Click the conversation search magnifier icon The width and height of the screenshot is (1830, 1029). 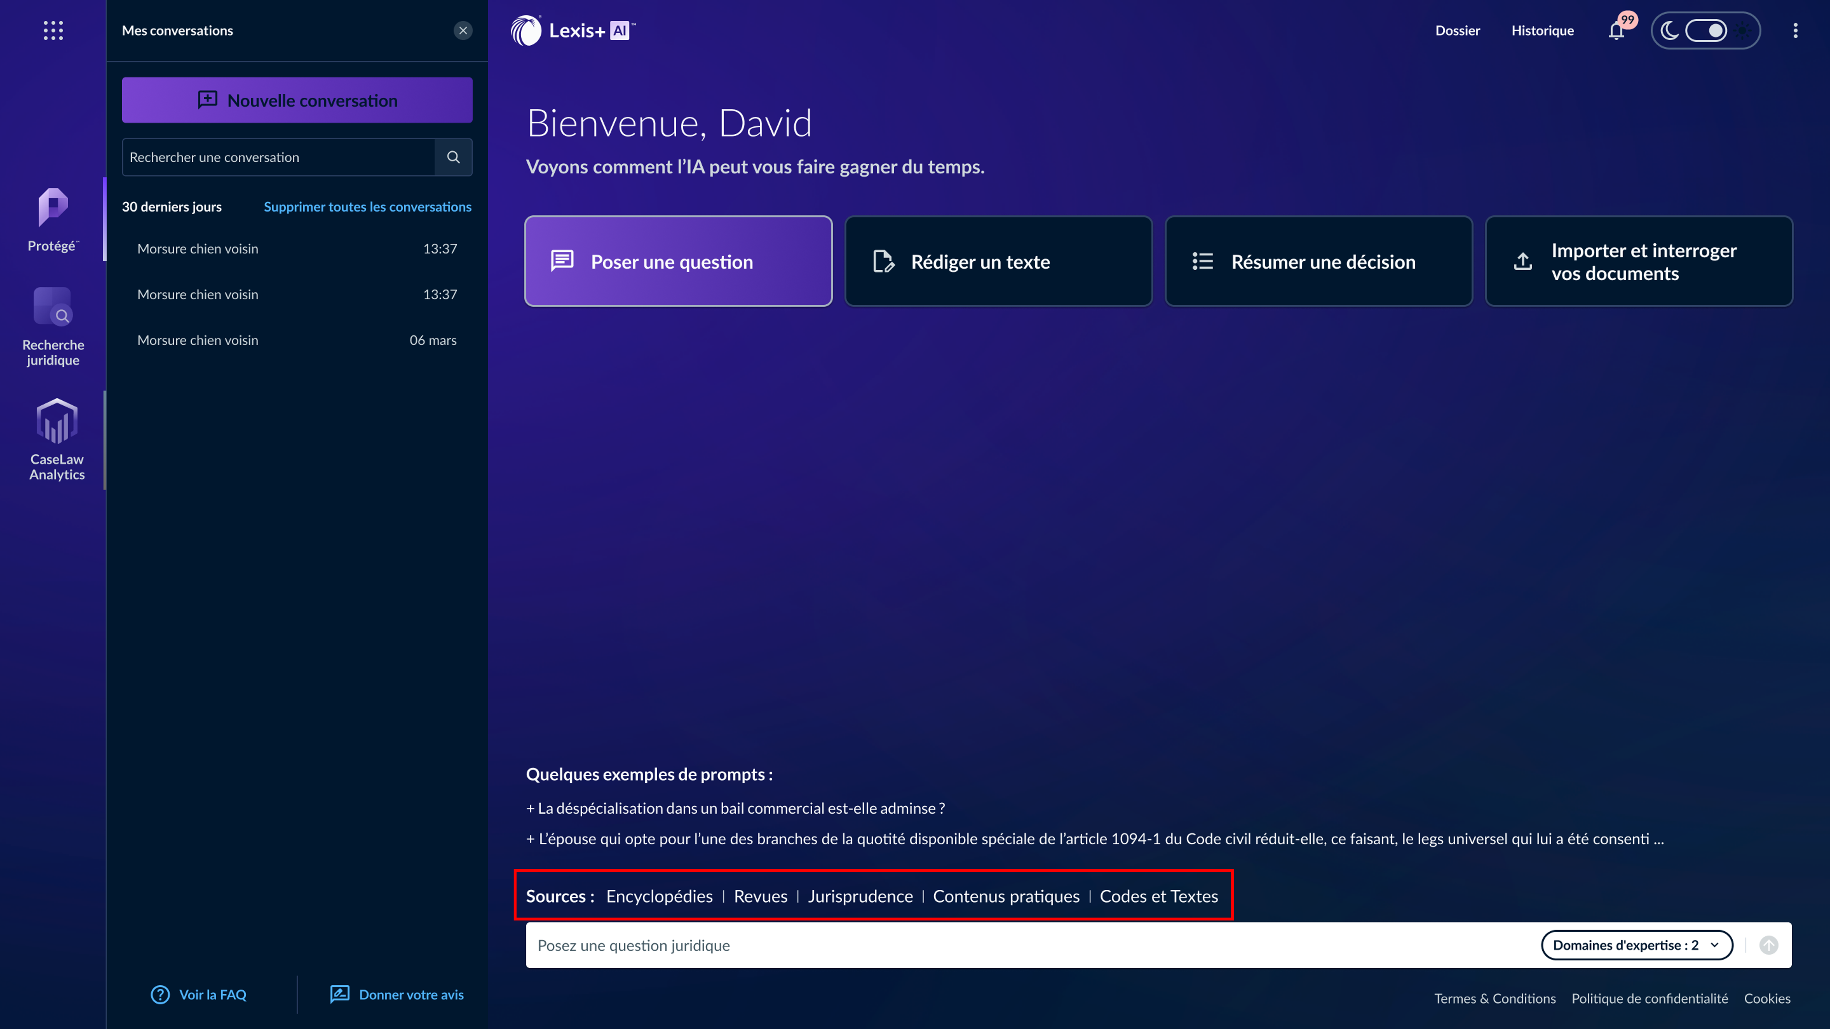(x=453, y=157)
